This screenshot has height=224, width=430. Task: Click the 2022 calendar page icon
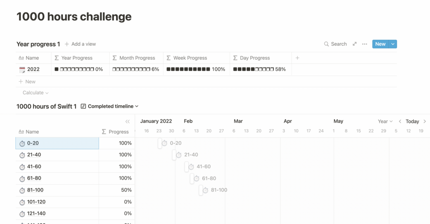(x=22, y=69)
